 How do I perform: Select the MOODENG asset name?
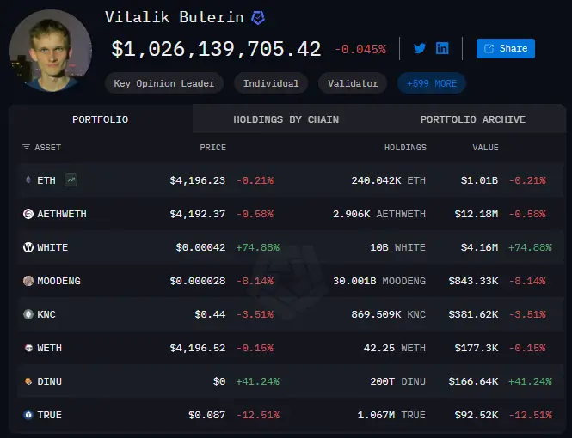[58, 281]
